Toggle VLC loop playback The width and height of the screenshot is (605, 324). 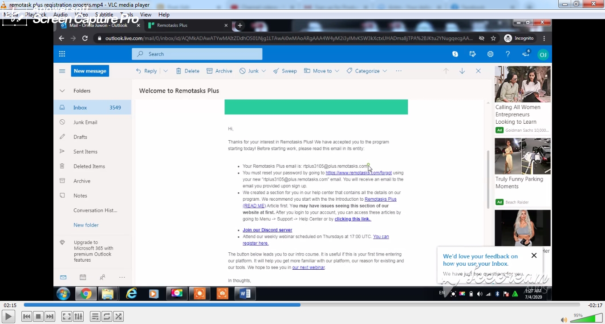coord(107,316)
